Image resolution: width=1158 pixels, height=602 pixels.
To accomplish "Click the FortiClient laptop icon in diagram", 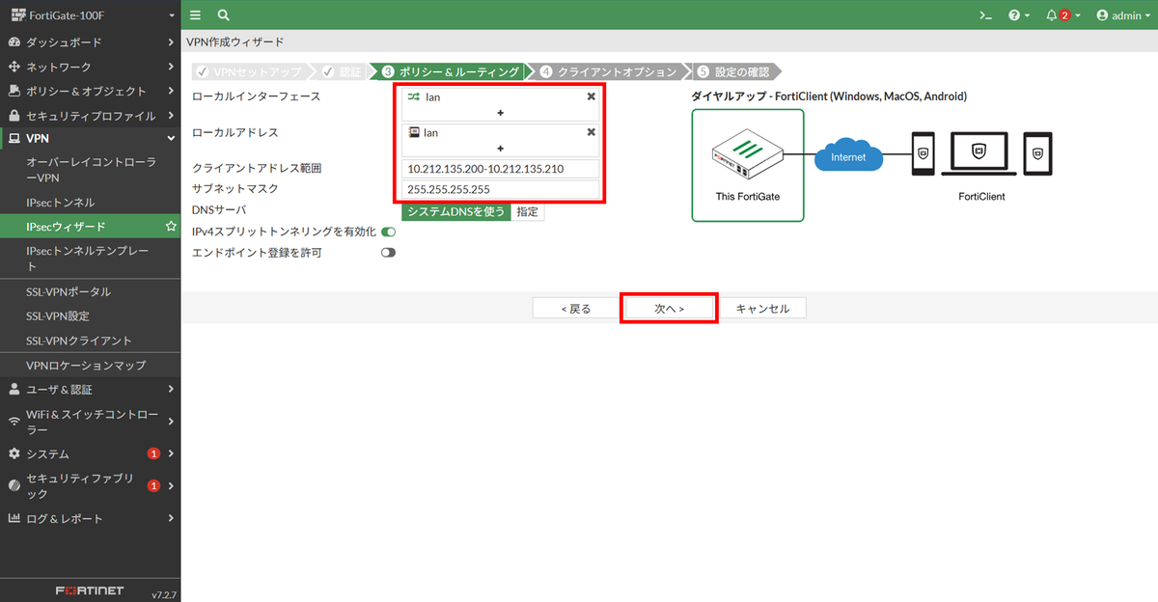I will (979, 154).
